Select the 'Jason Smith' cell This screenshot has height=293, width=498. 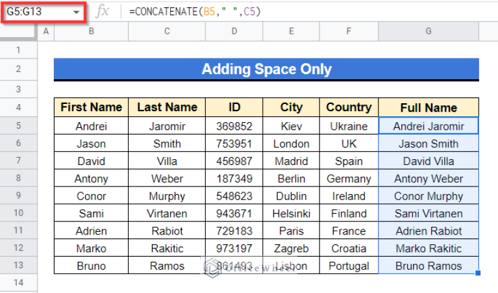tap(429, 144)
